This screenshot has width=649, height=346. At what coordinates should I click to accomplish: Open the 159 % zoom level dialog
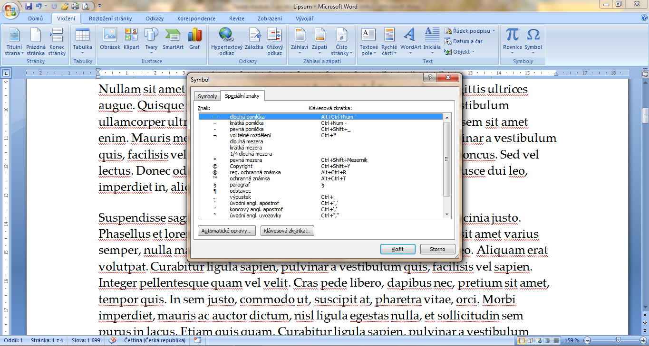572,341
